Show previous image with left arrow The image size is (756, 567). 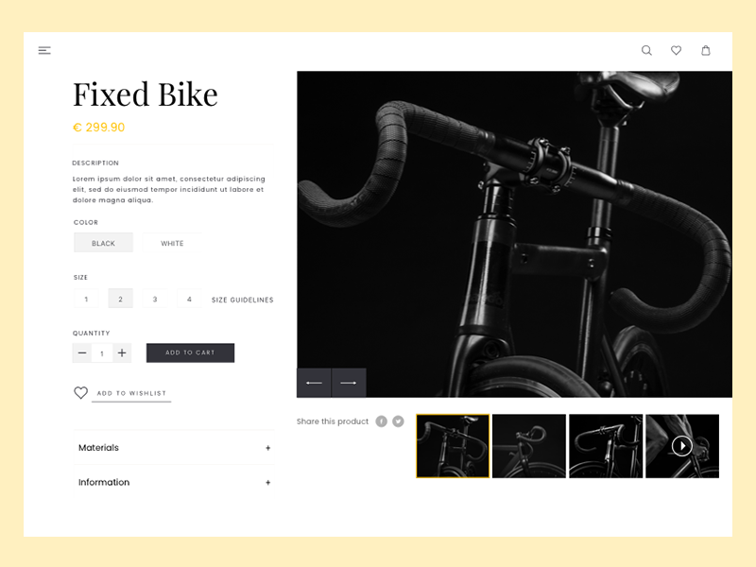click(x=314, y=383)
